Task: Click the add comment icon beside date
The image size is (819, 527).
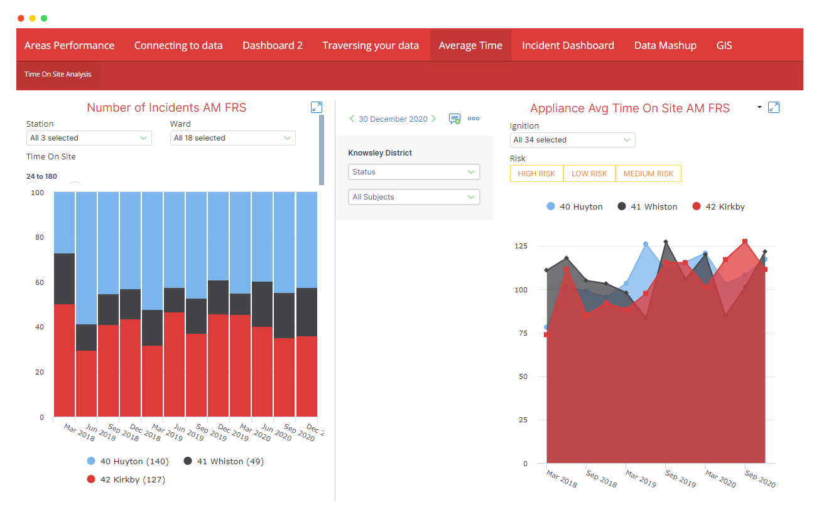Action: pyautogui.click(x=455, y=119)
